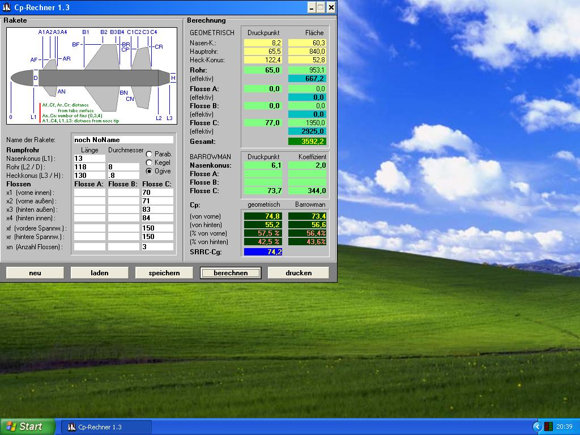Click the 43,6% Barrowman percentage value
Image resolution: width=580 pixels, height=435 pixels.
pos(307,241)
